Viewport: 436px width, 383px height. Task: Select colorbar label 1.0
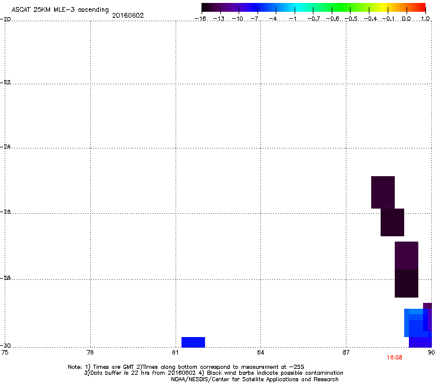point(425,19)
